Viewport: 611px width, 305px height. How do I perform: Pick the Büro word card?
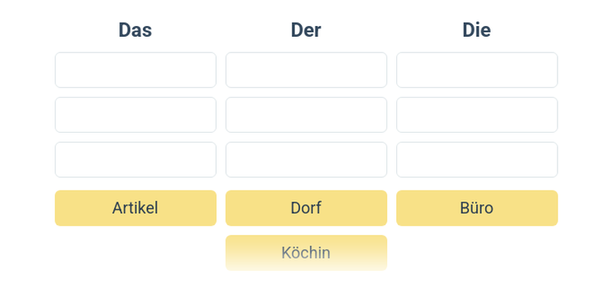pyautogui.click(x=477, y=208)
